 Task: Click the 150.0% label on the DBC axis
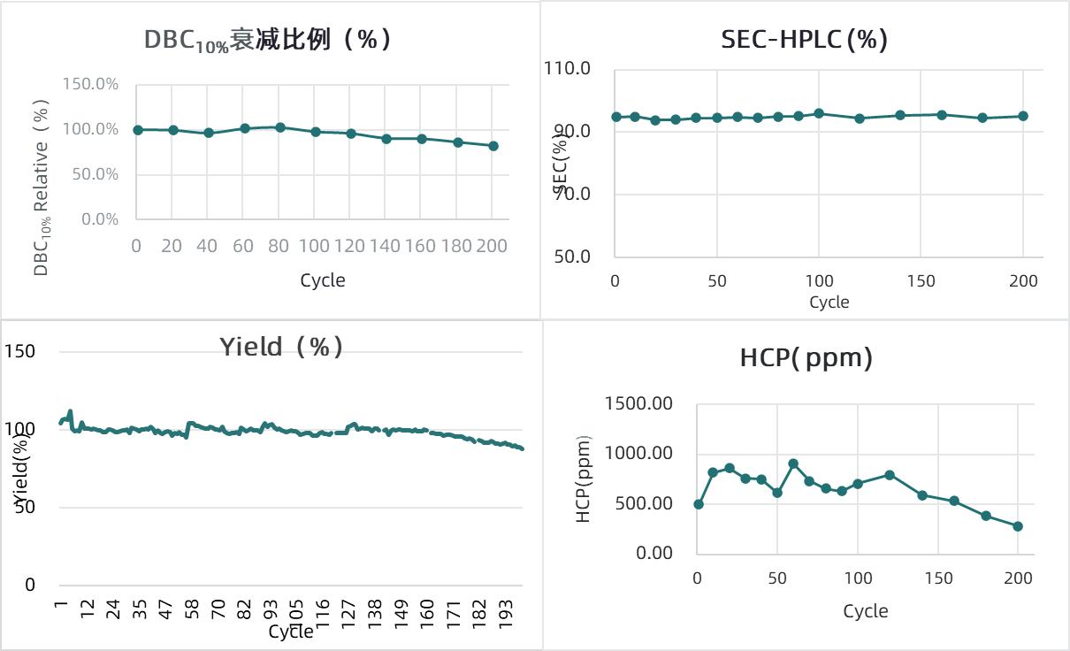(x=90, y=84)
